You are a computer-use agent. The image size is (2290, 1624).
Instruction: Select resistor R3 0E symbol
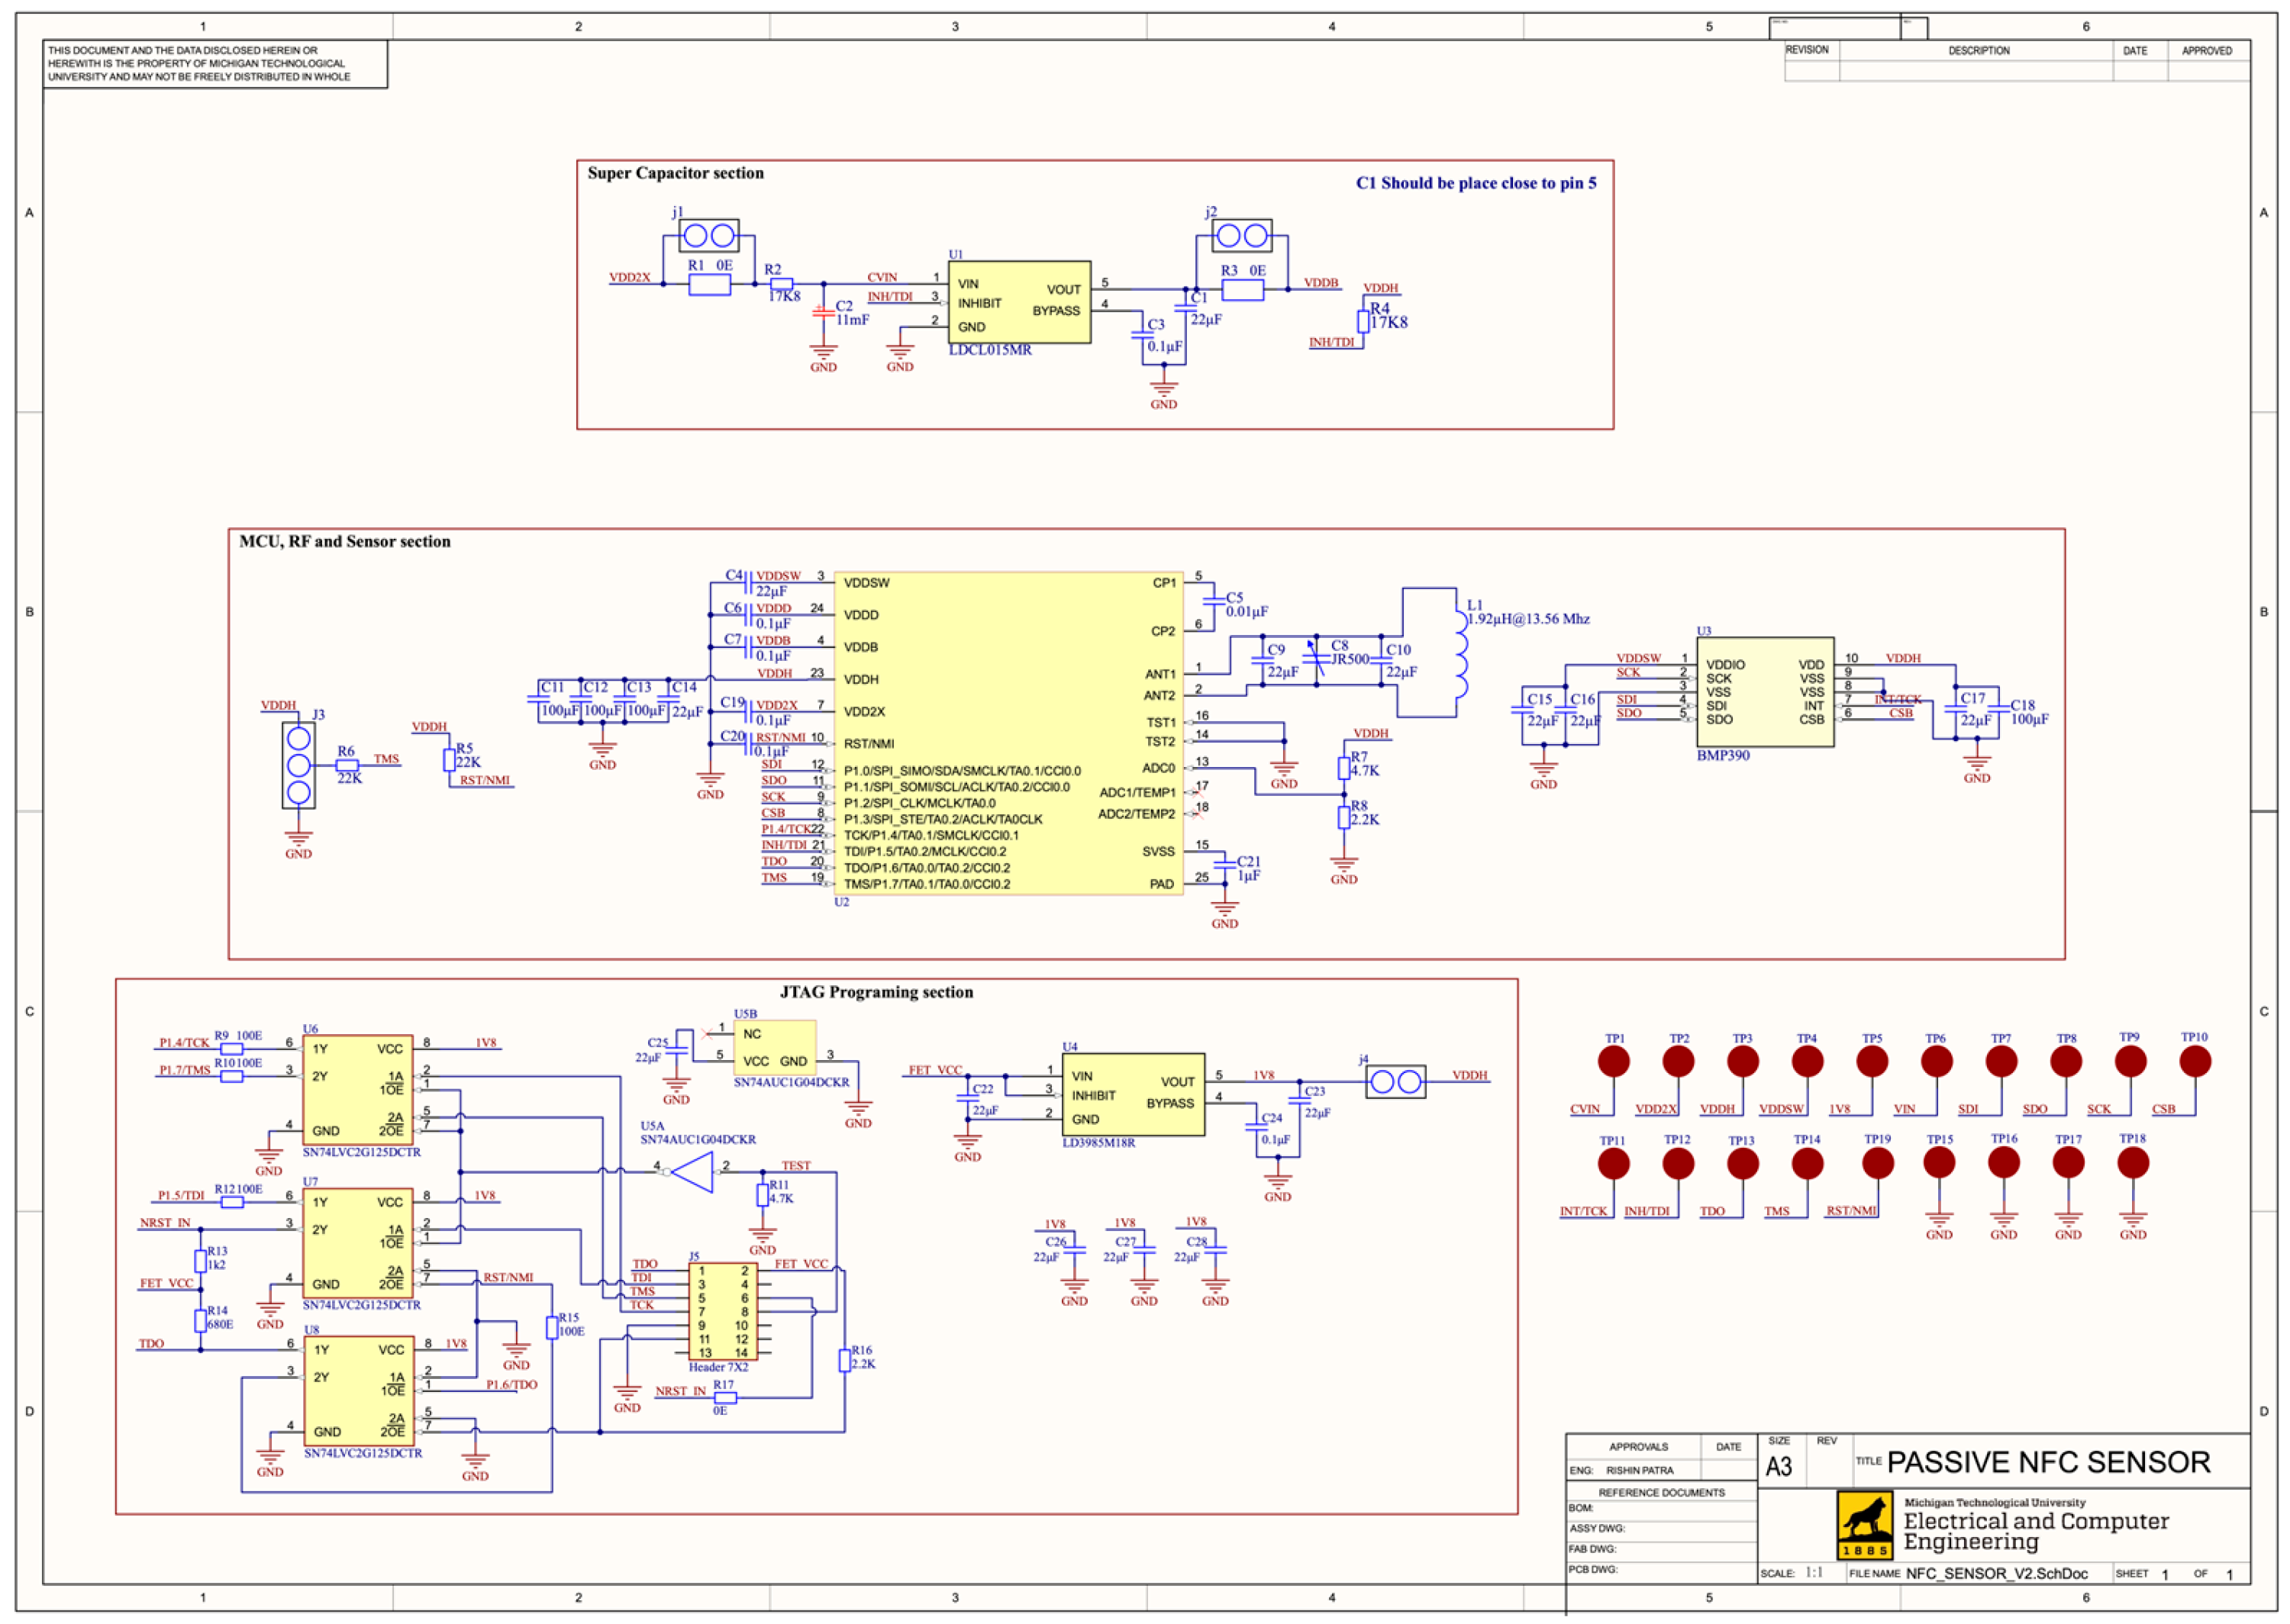point(1243,290)
